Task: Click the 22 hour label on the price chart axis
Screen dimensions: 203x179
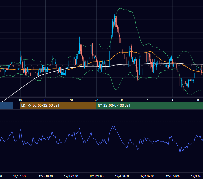Action: coord(96,100)
